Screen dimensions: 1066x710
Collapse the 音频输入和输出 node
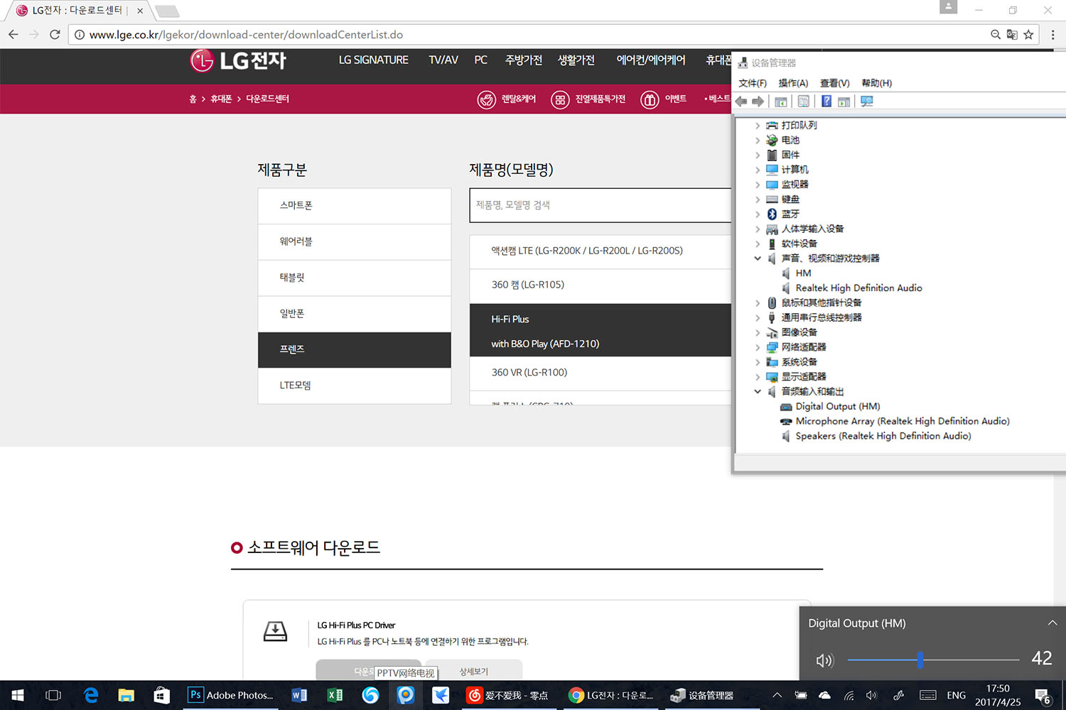758,392
